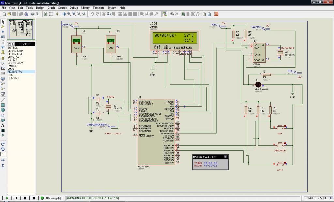Screen dimensions: 334x202
Task: Choose 2D box drawing tool
Action: 3,105
